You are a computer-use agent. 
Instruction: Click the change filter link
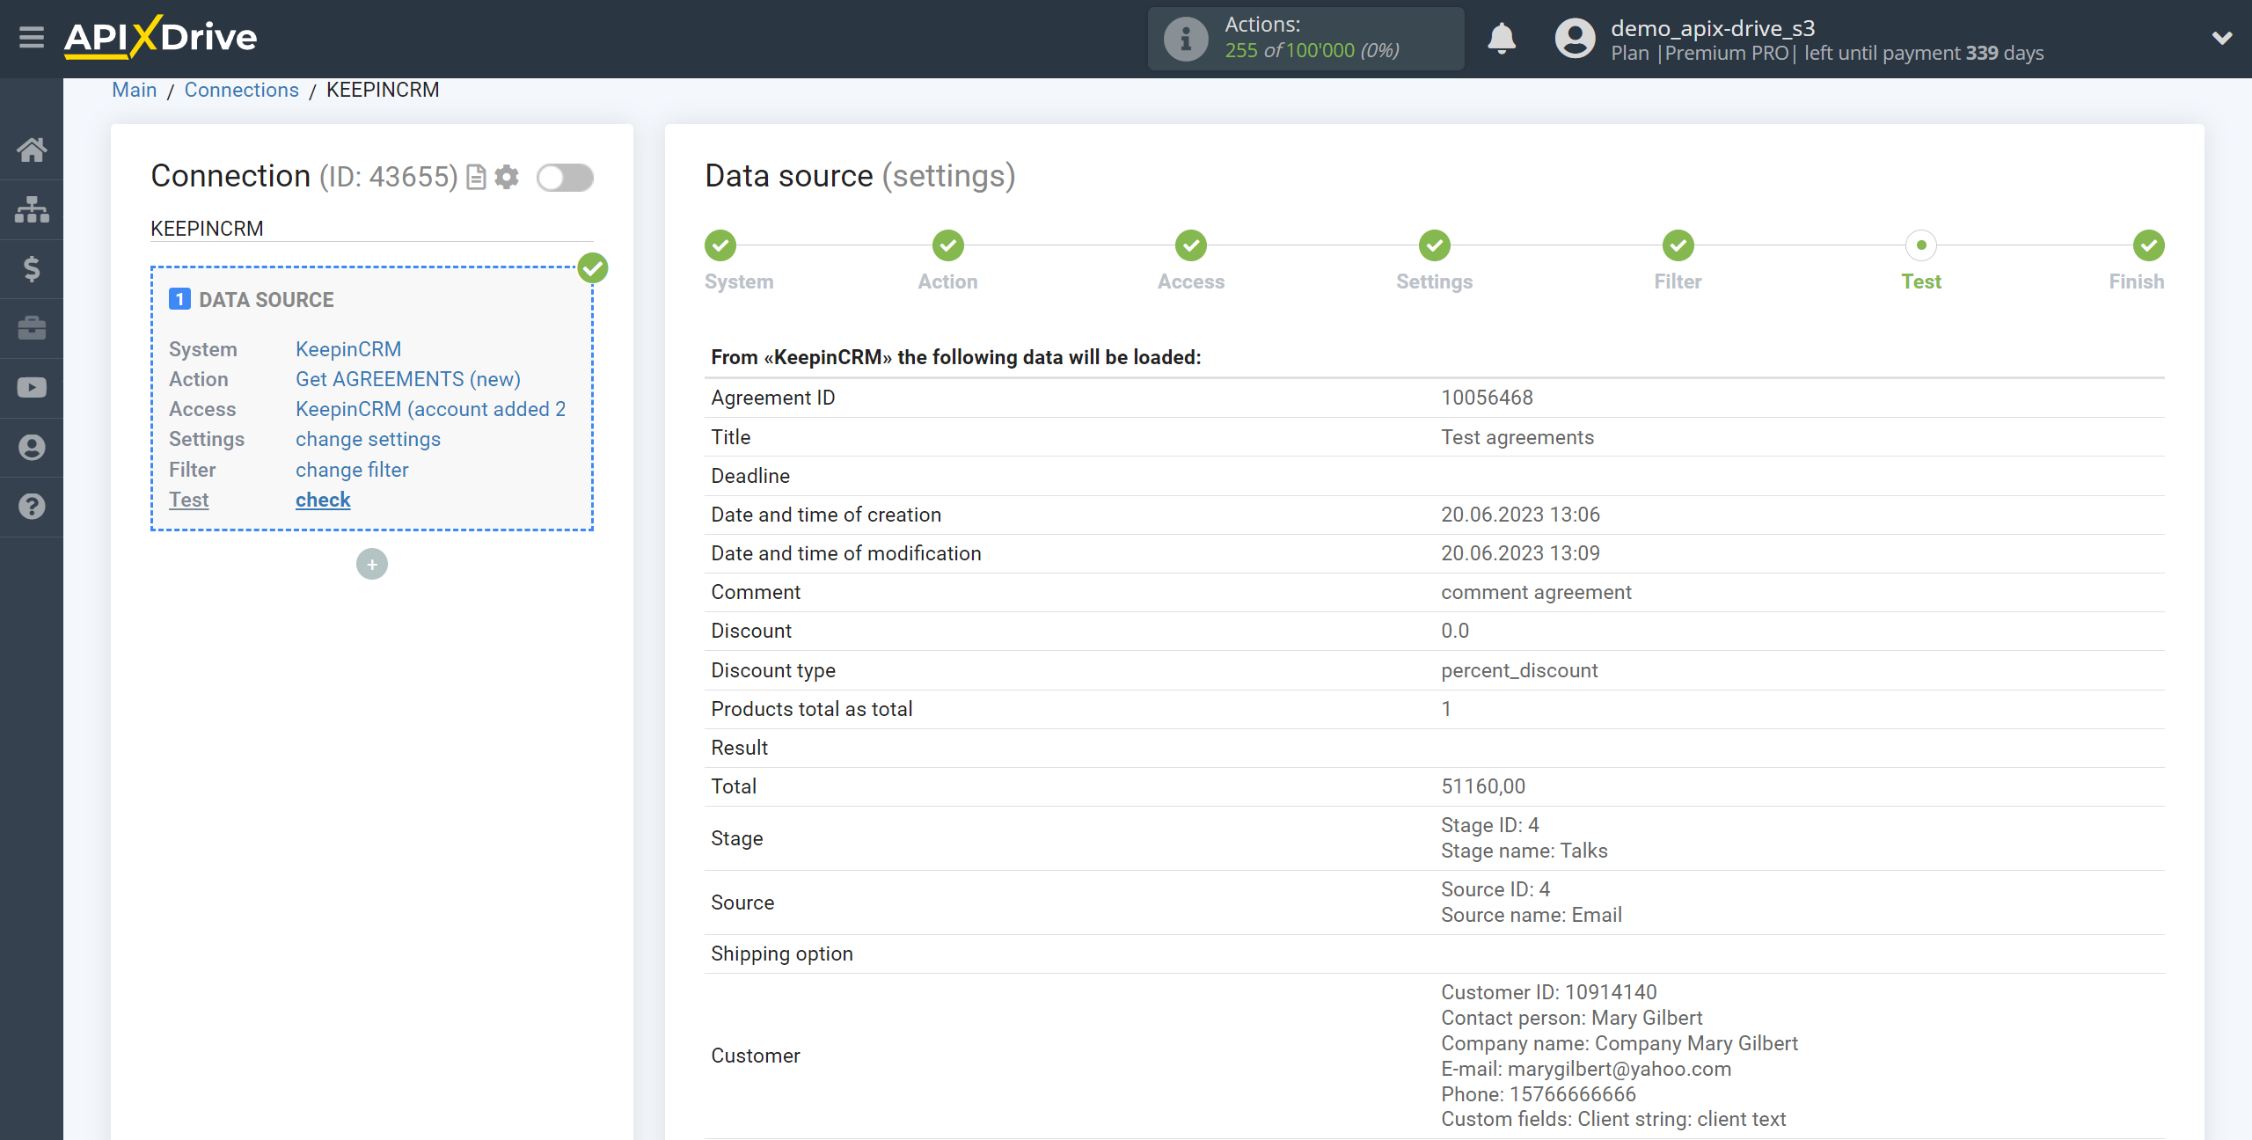pyautogui.click(x=352, y=470)
